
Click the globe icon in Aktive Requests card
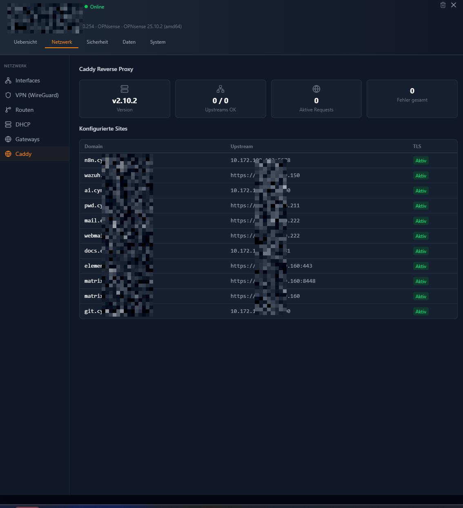[x=316, y=89]
